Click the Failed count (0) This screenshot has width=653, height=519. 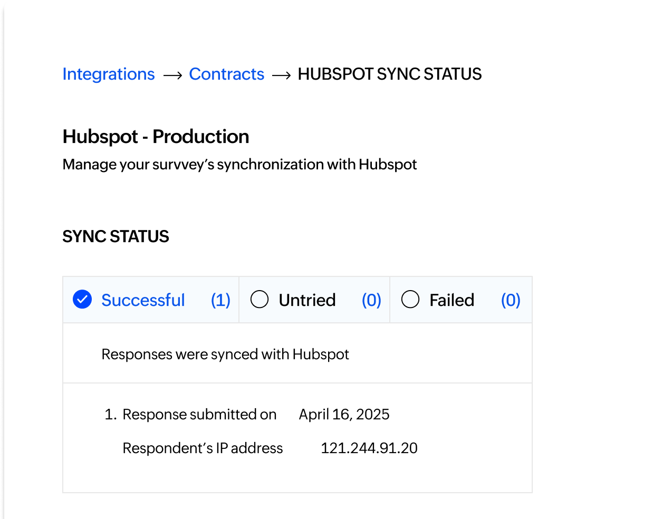pyautogui.click(x=511, y=300)
